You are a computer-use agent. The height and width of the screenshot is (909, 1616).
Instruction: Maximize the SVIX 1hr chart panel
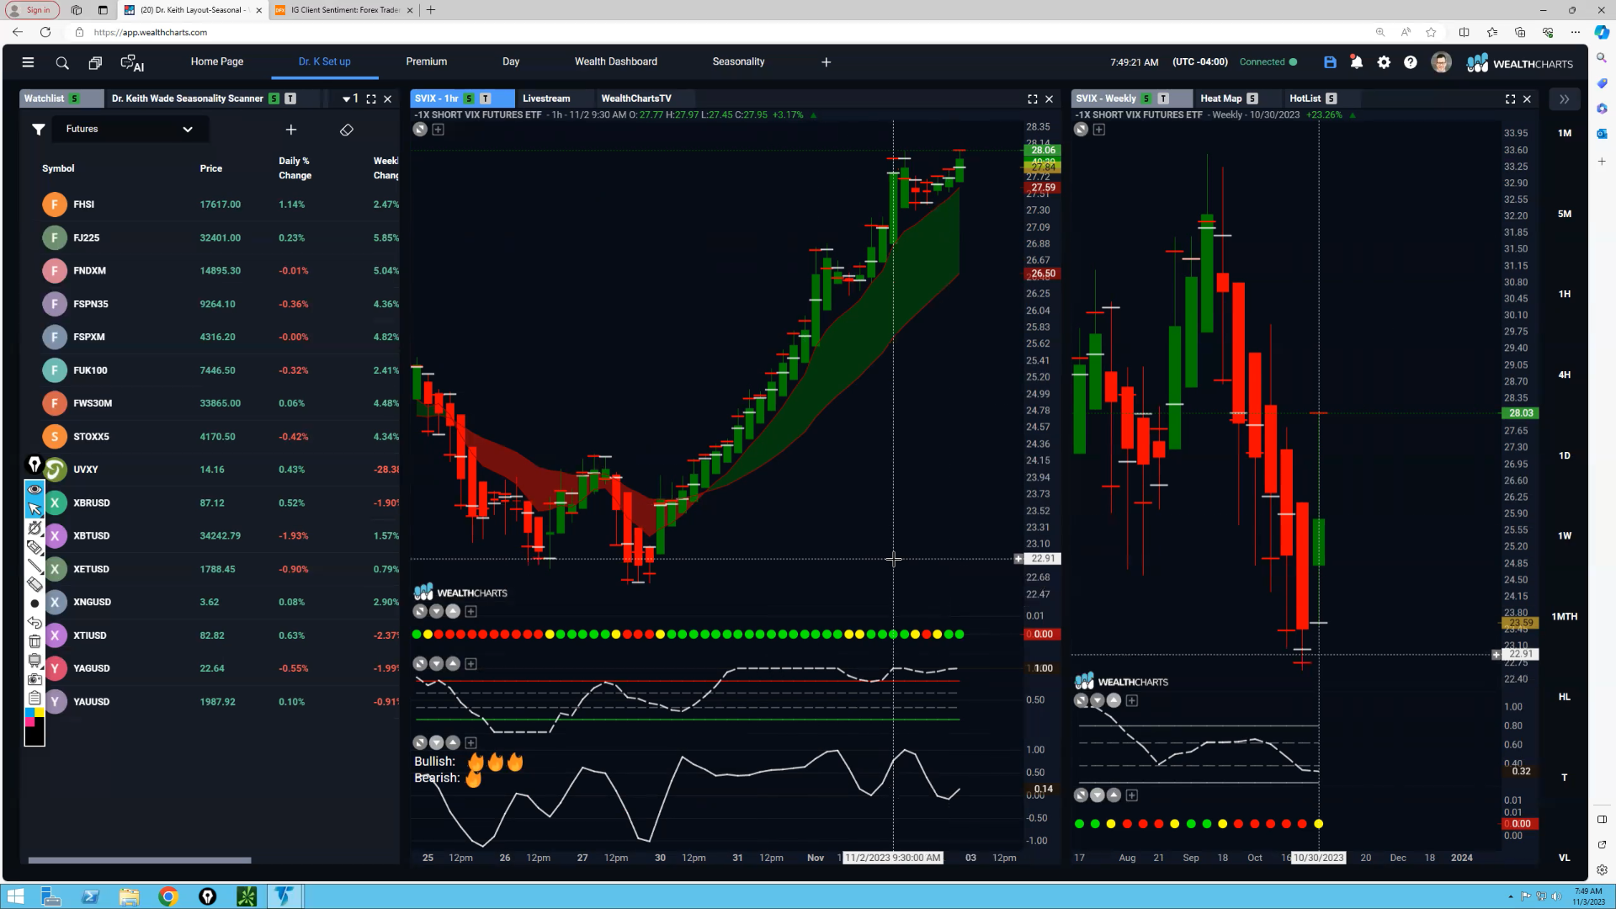pyautogui.click(x=1033, y=98)
